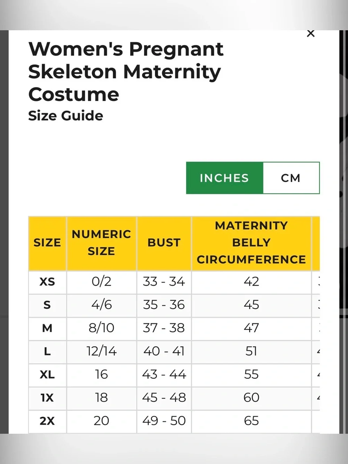Select the XS size row label
Screen dimensions: 348x464
pos(47,282)
